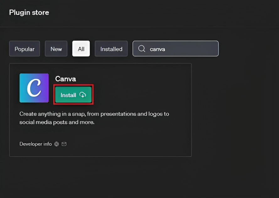Screen dimensions: 279x198
Task: Install the Canva plugin
Action: [x=73, y=95]
